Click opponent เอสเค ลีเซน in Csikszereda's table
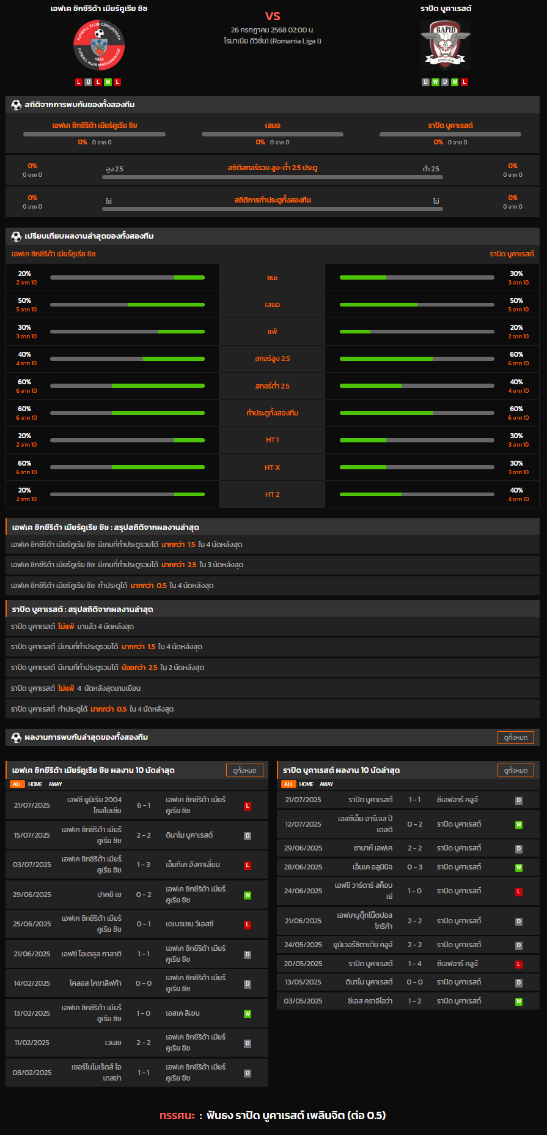 (x=183, y=1013)
